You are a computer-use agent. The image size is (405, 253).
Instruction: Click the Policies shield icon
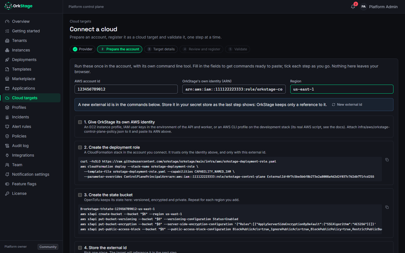pyautogui.click(x=7, y=136)
